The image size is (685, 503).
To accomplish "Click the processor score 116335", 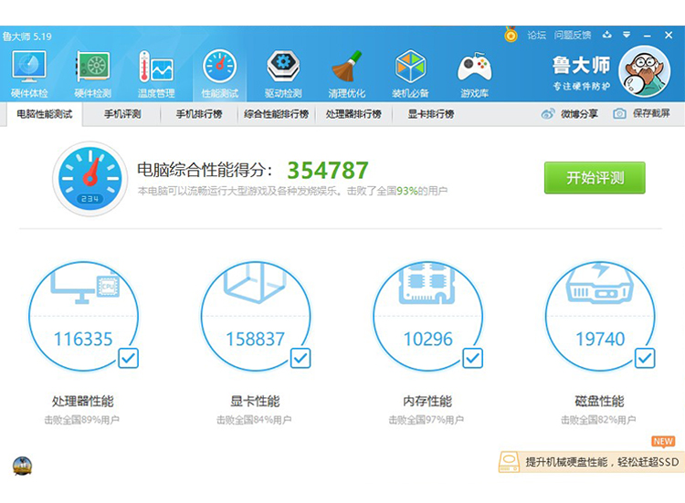I will coord(83,339).
